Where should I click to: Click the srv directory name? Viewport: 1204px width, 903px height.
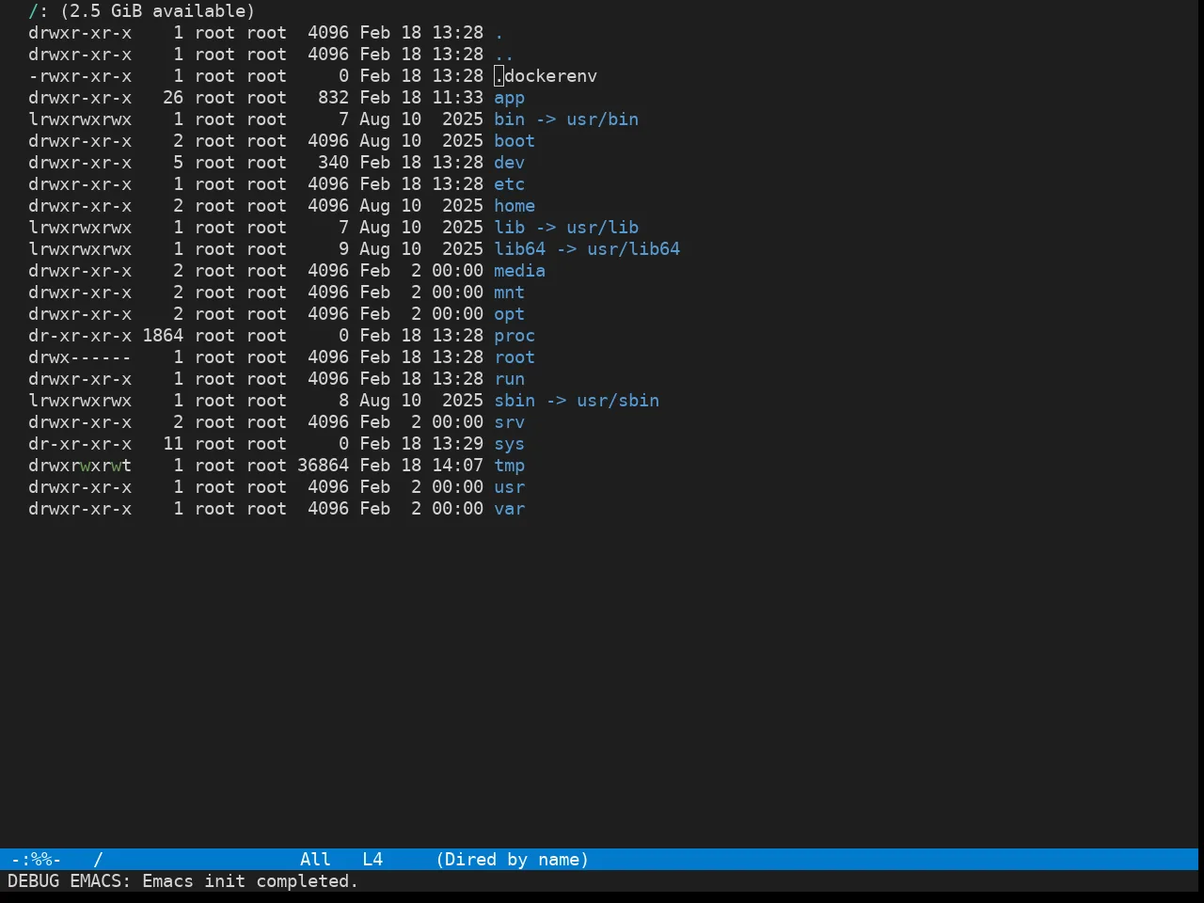pos(509,422)
